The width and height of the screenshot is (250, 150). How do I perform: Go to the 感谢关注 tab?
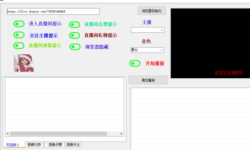(x=73, y=145)
